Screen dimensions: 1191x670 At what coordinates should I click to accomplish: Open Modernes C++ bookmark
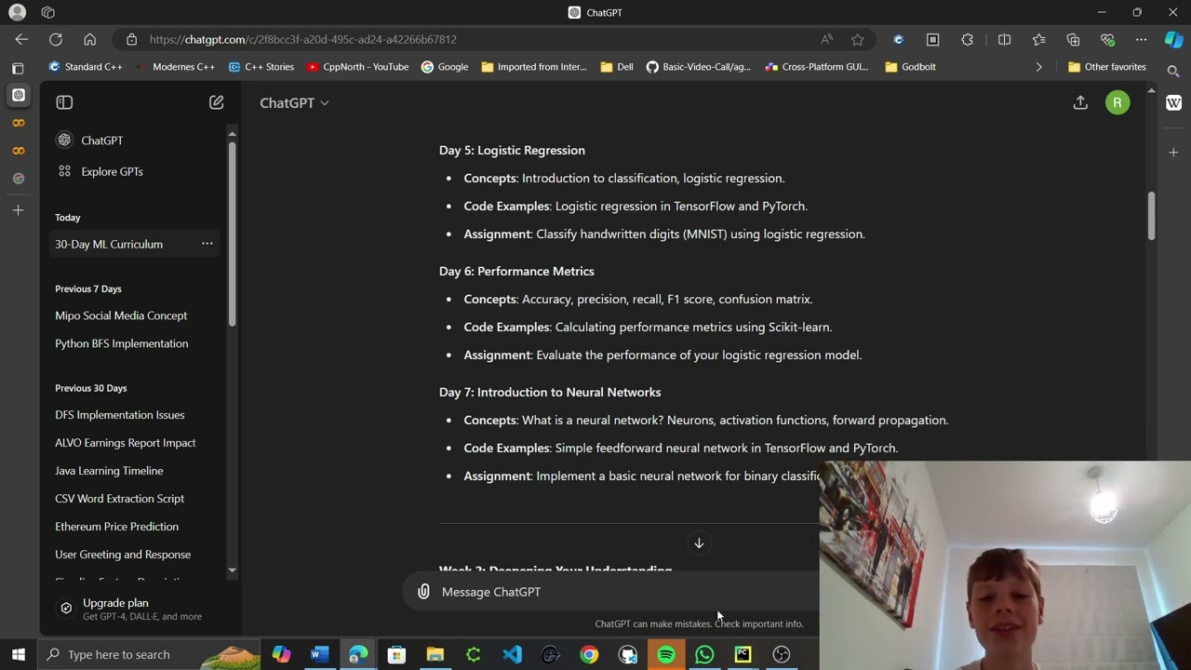[175, 67]
